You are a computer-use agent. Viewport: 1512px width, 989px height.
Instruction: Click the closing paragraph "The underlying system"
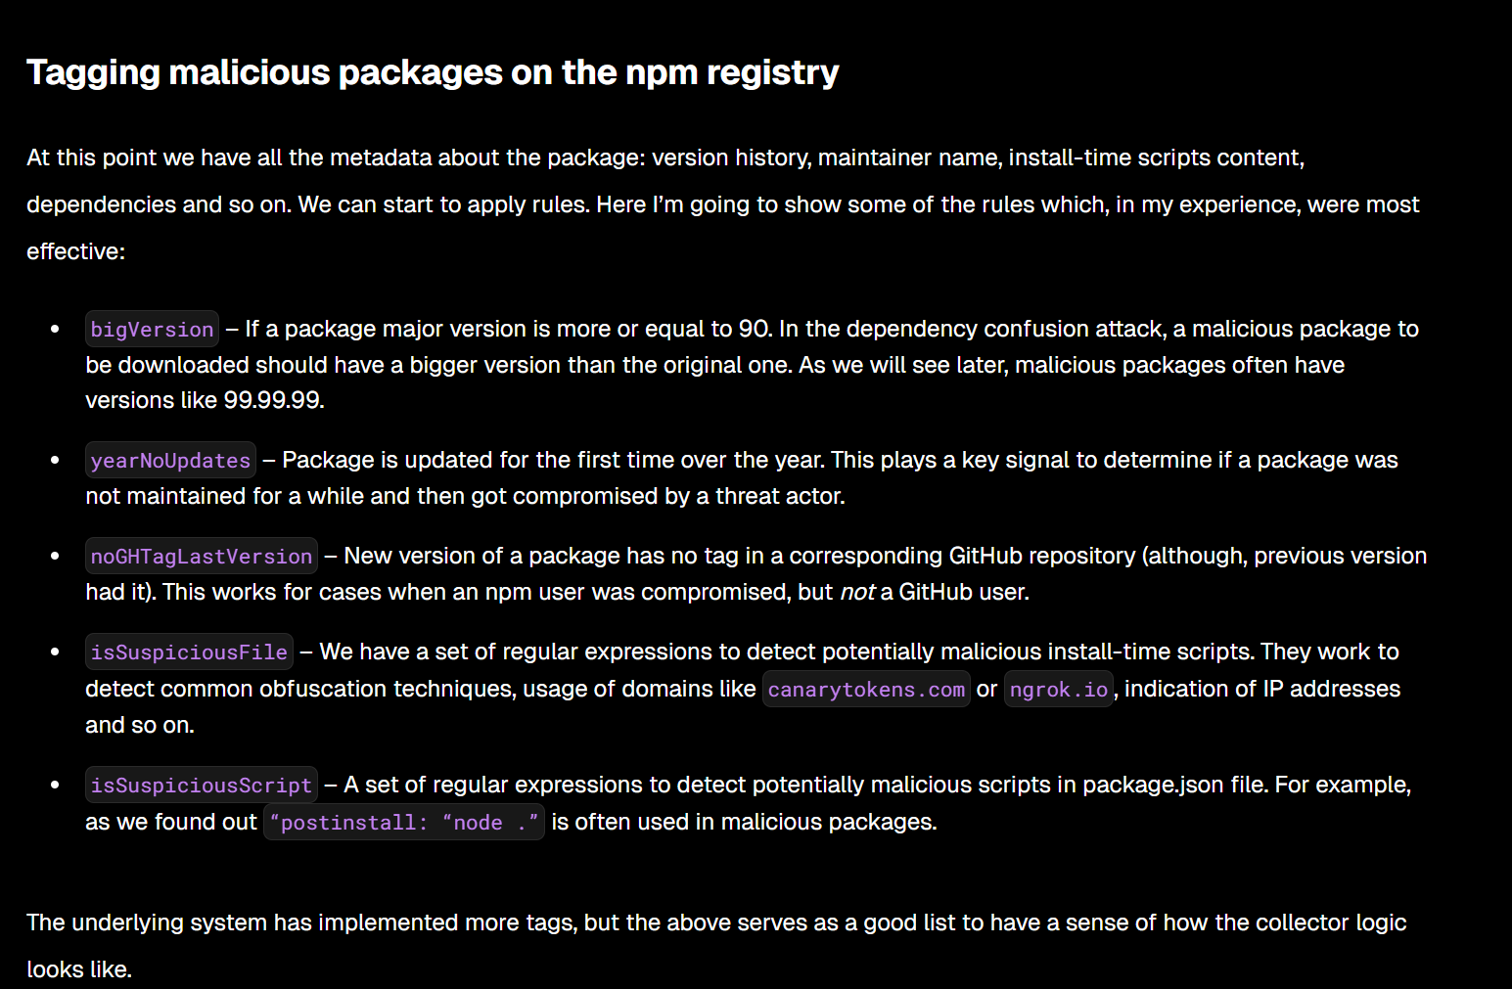click(x=715, y=923)
